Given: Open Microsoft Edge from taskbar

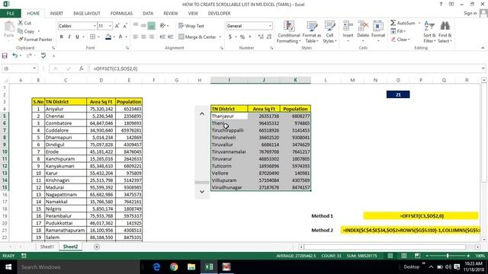Looking at the screenshot, I should [x=156, y=267].
